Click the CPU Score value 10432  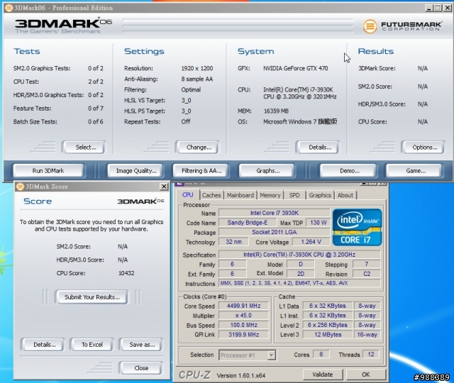tap(126, 273)
